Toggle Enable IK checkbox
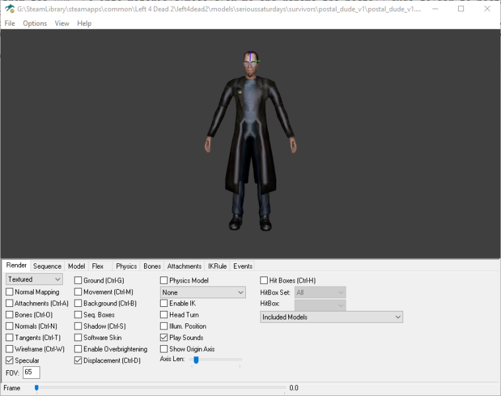The image size is (501, 396). point(164,304)
